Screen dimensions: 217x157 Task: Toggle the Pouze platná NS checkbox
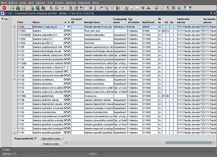pos(36,138)
